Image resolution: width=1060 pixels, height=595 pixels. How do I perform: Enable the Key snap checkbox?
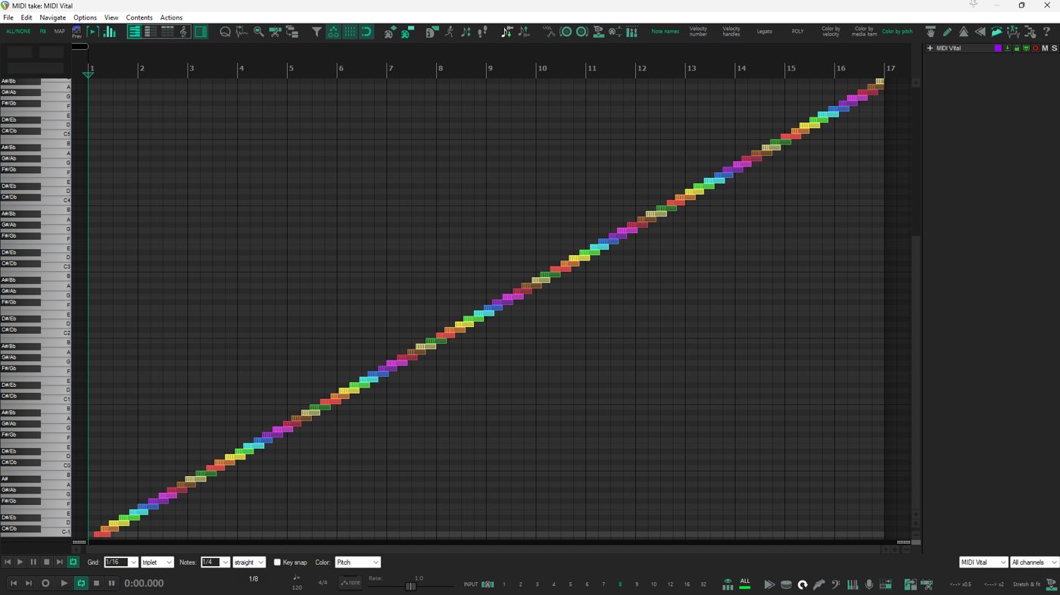[x=277, y=562]
